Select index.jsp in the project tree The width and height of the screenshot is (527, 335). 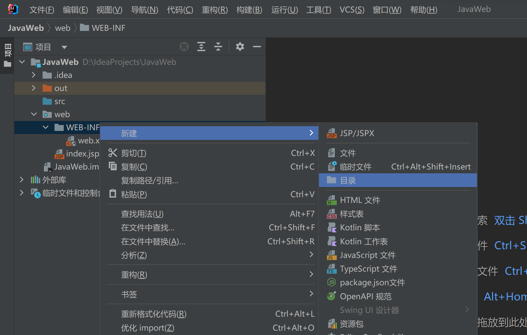pyautogui.click(x=82, y=154)
